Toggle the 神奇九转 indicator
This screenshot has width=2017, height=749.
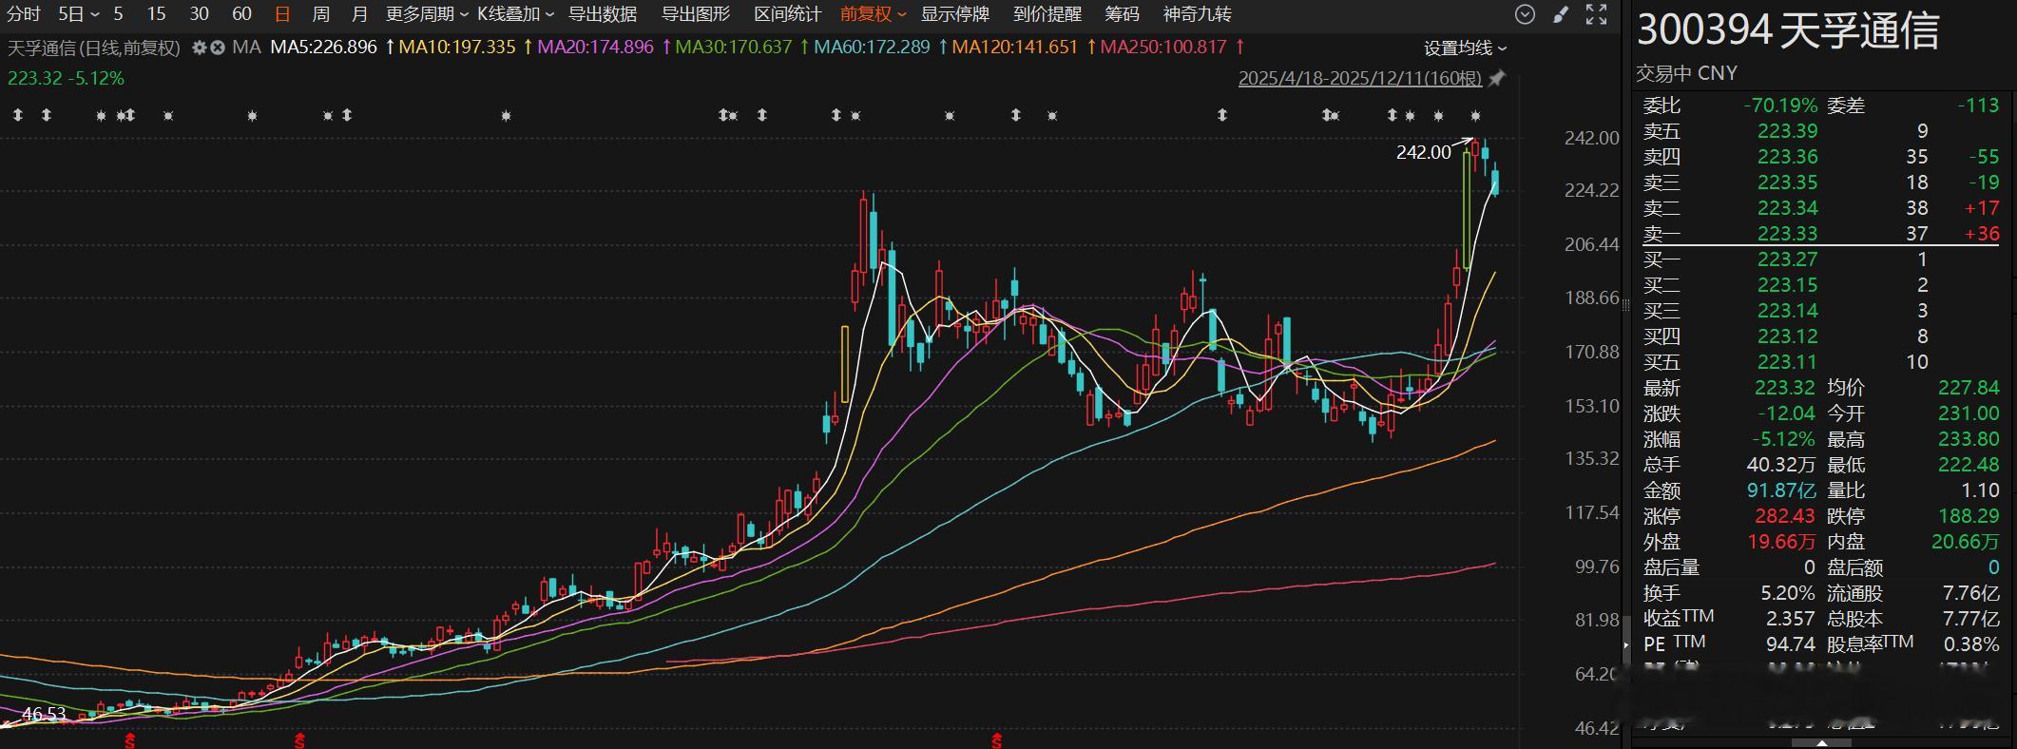tap(1197, 14)
